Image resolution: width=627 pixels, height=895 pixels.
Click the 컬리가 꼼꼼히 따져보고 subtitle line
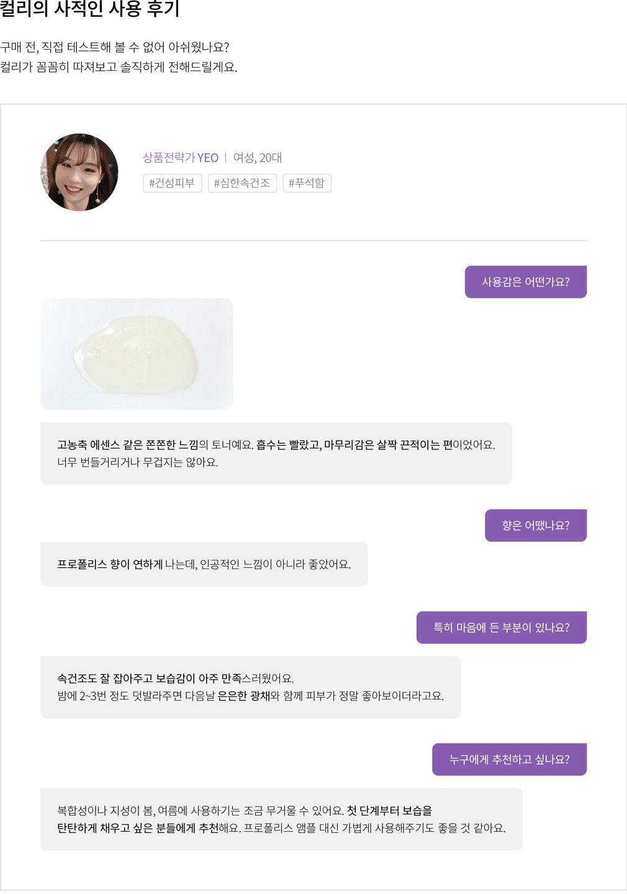[x=119, y=67]
